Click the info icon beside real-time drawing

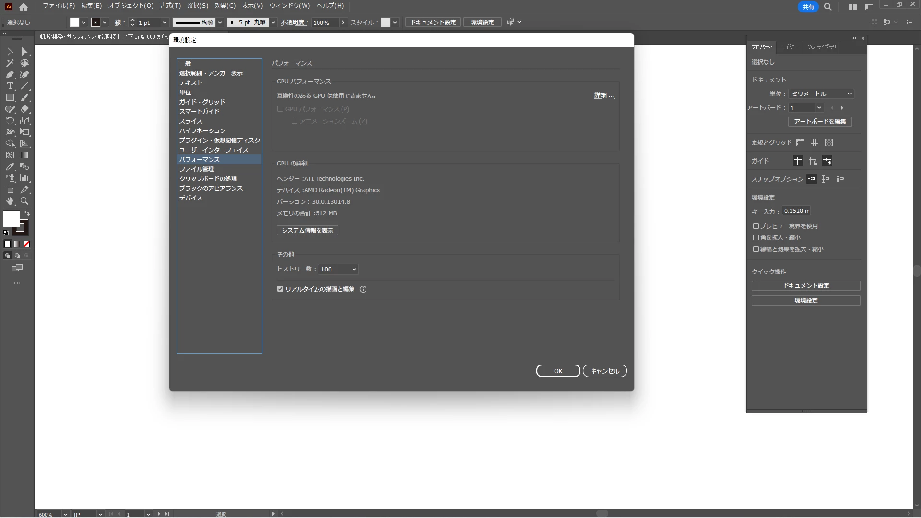coord(363,289)
